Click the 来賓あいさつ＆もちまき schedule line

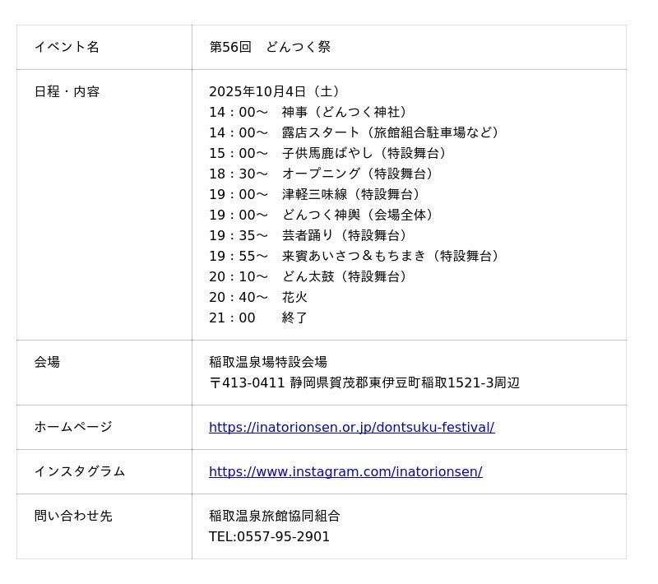[x=356, y=256]
